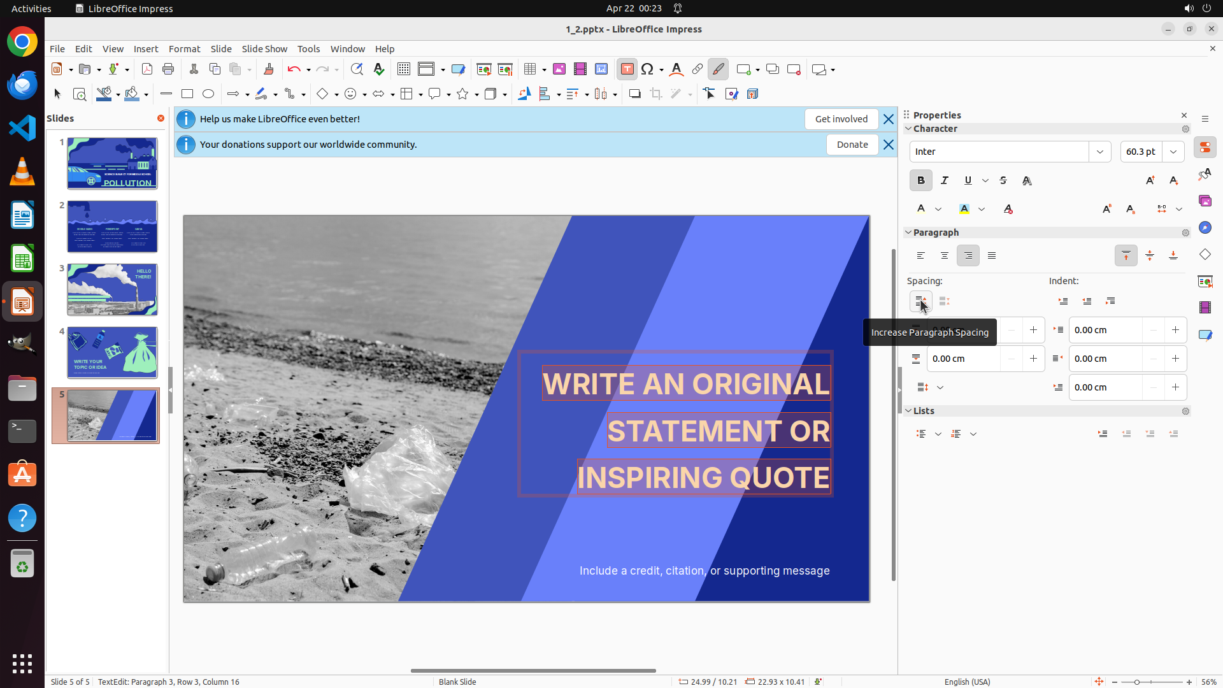
Task: Expand the font size dropdown
Action: tap(1173, 152)
